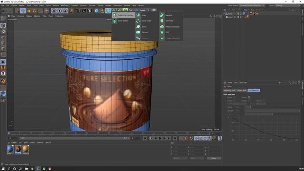Viewport: 304px width, 171px height.
Task: Click the Python Generator icon
Action: [162, 27]
